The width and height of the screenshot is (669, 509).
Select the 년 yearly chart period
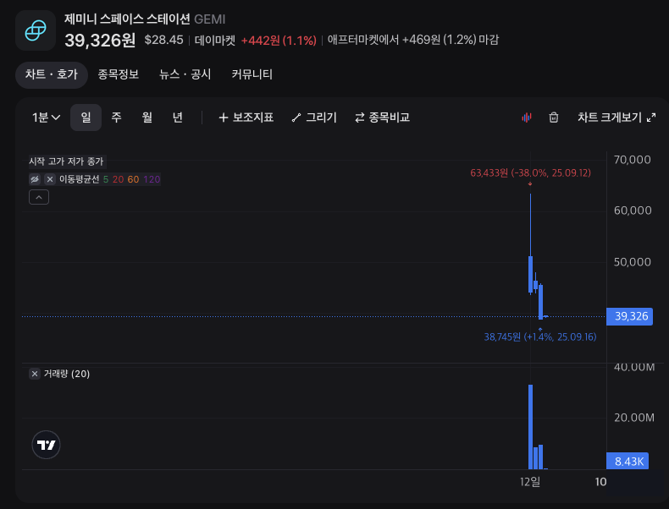click(178, 118)
